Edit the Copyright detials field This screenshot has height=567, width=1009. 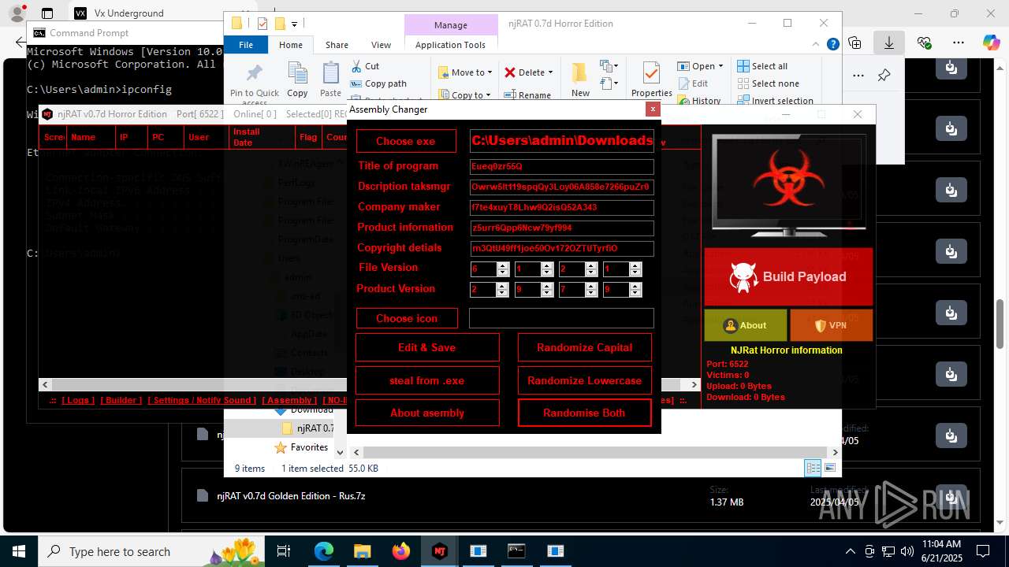point(561,249)
